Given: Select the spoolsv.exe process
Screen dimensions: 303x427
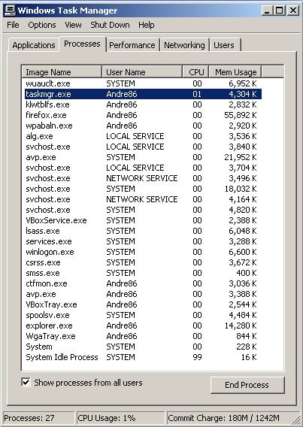Looking at the screenshot, I should 143,315.
